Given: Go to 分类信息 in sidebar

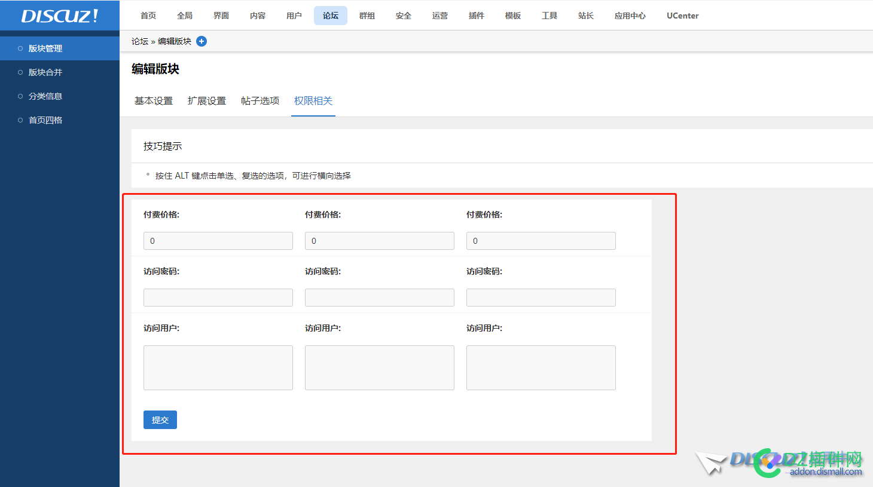Looking at the screenshot, I should tap(60, 96).
